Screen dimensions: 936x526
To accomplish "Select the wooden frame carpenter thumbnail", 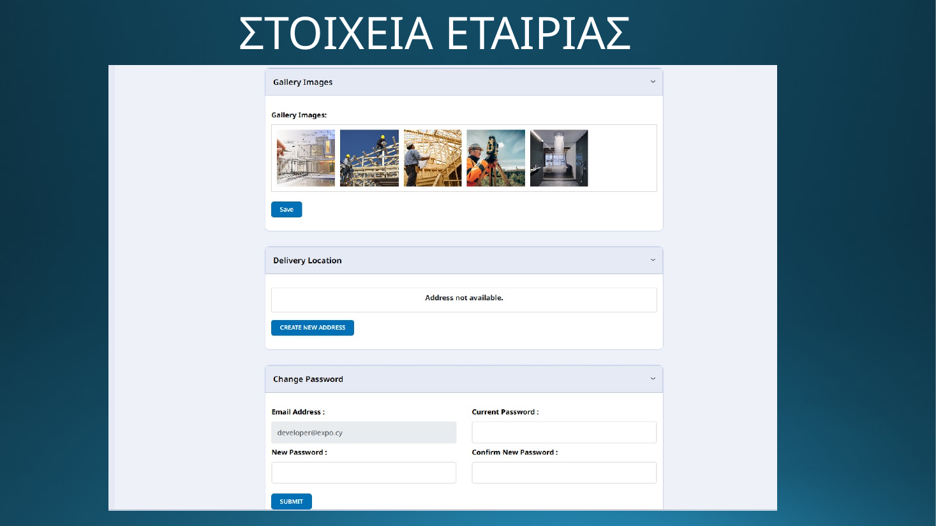I will click(x=433, y=158).
